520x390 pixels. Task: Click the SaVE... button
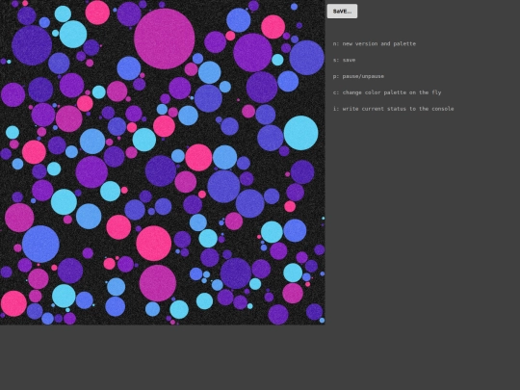coord(342,12)
